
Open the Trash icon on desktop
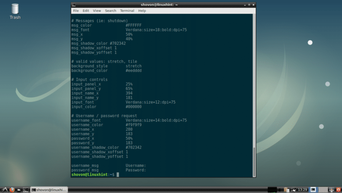[15, 11]
